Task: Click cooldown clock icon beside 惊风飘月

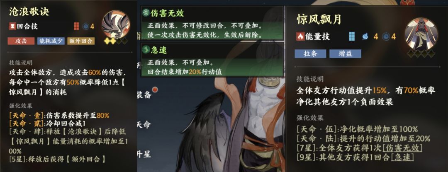Action: (x=386, y=36)
